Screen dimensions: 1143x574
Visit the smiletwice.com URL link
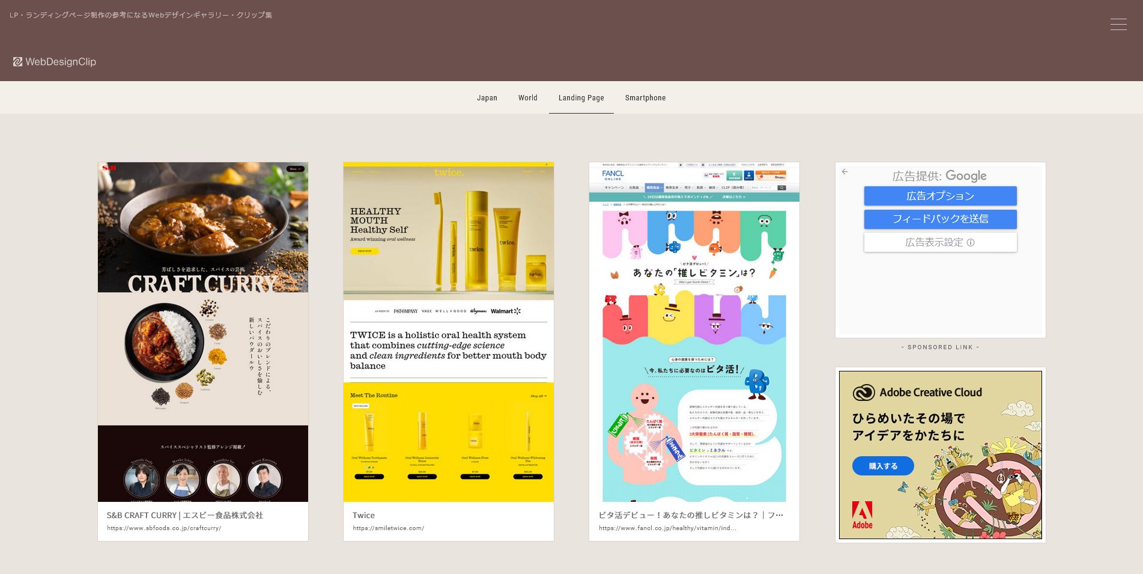[x=388, y=528]
